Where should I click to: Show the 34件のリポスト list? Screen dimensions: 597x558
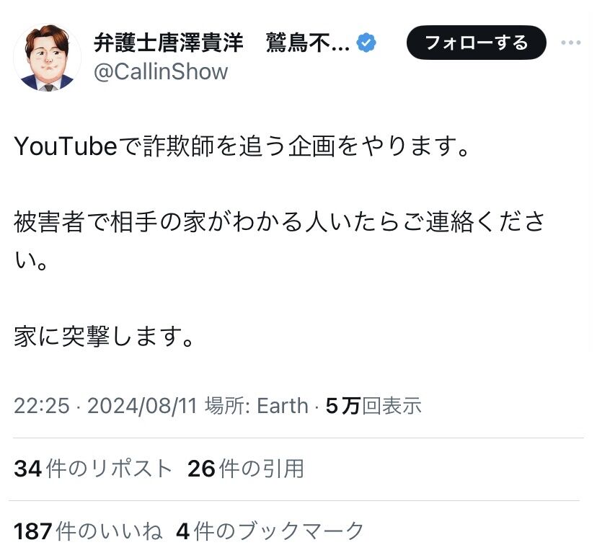tap(93, 468)
